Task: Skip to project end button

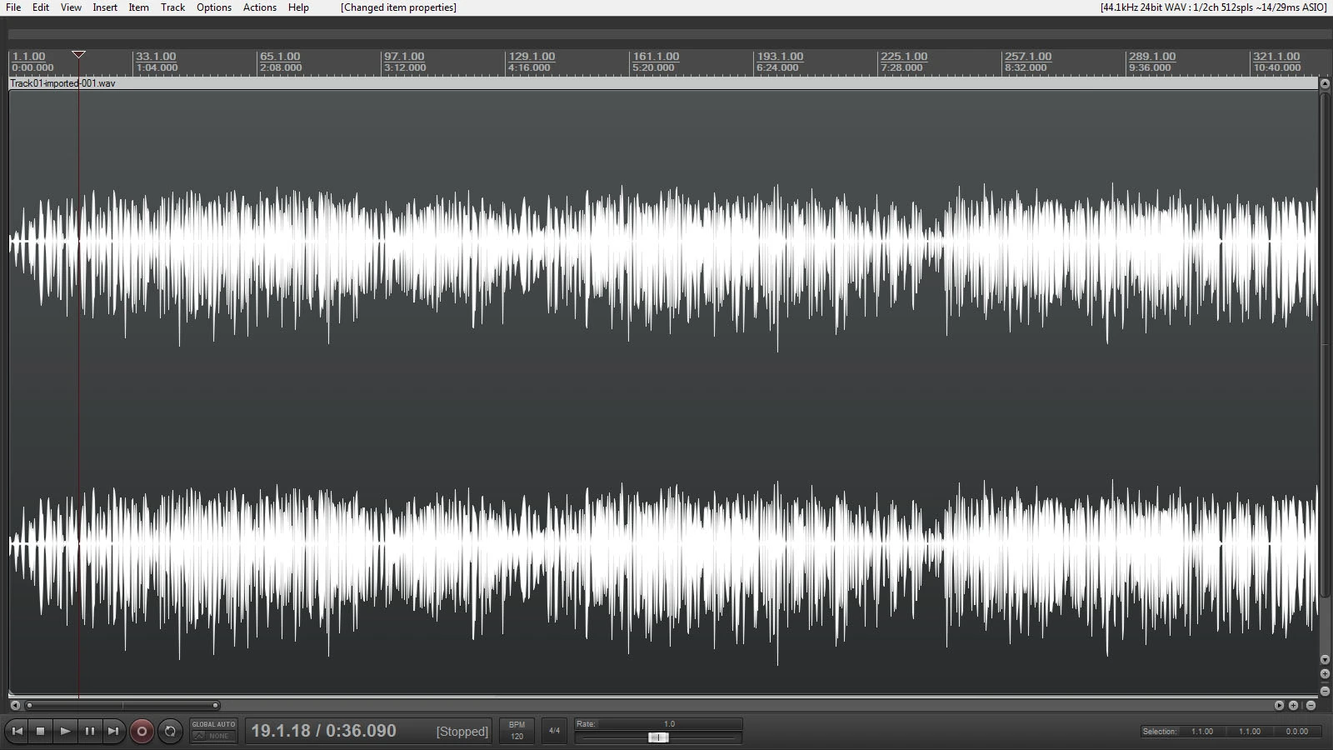Action: coord(113,732)
